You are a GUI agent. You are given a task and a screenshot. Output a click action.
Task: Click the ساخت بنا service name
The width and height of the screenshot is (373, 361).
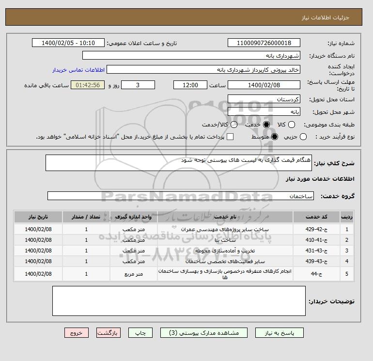225,240
